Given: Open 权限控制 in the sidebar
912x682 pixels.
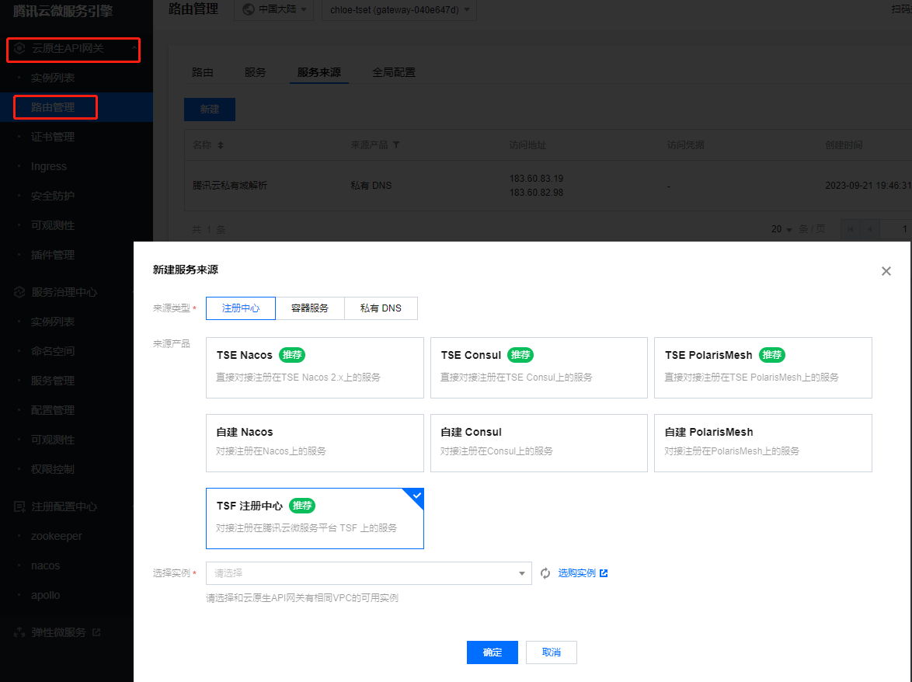Looking at the screenshot, I should coord(53,469).
